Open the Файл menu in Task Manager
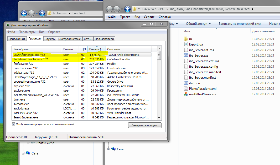The width and height of the screenshot is (280, 165). pyautogui.click(x=11, y=32)
